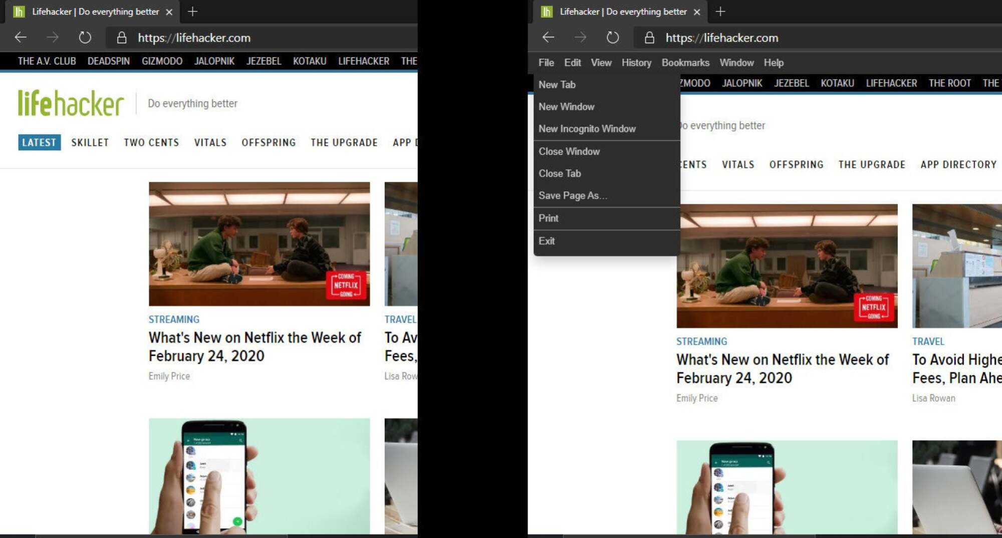Screen dimensions: 1002x538
Task: Open Edit menu in right window
Action: tap(572, 63)
